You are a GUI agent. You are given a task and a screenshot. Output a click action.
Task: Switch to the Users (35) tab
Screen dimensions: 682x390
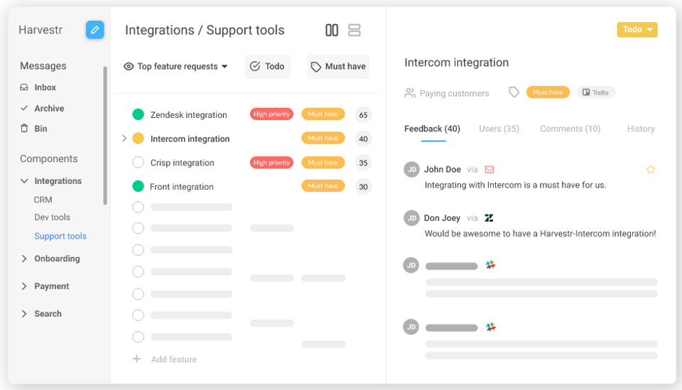pyautogui.click(x=499, y=129)
